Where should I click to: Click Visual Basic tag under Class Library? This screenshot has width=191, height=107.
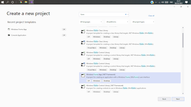pos(92,48)
